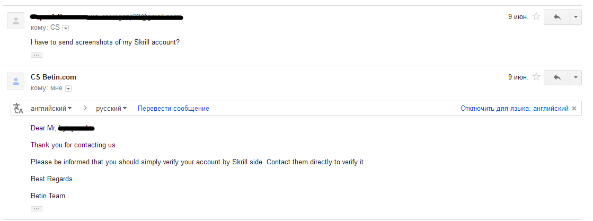Click the sender avatar of the first message
The height and width of the screenshot is (221, 593).
click(x=16, y=21)
